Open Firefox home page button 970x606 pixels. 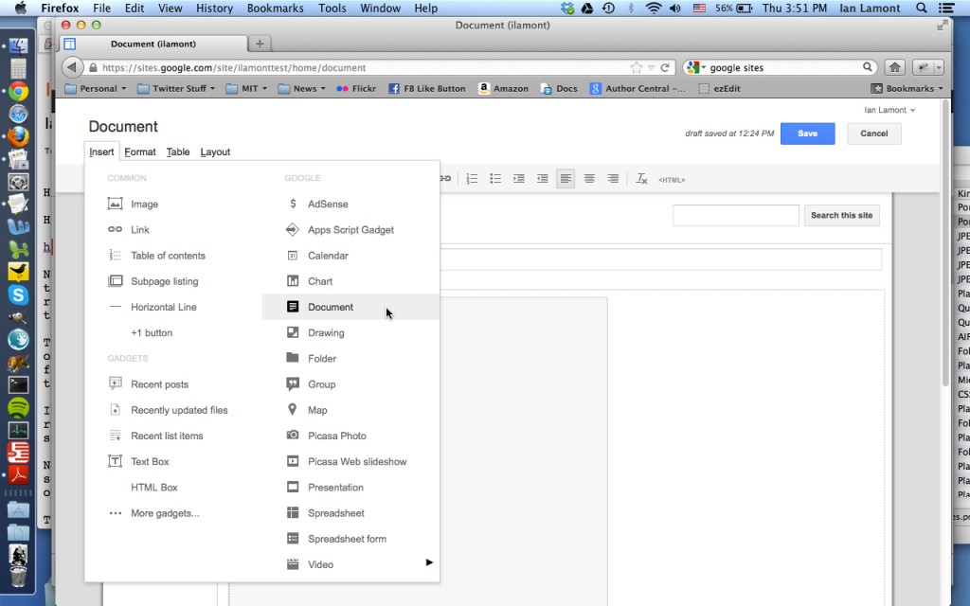point(894,67)
